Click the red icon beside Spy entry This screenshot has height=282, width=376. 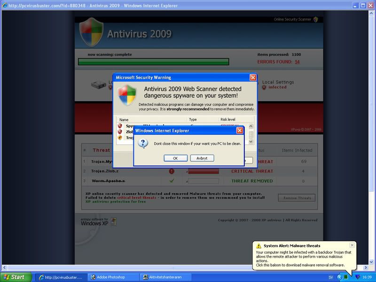click(120, 126)
